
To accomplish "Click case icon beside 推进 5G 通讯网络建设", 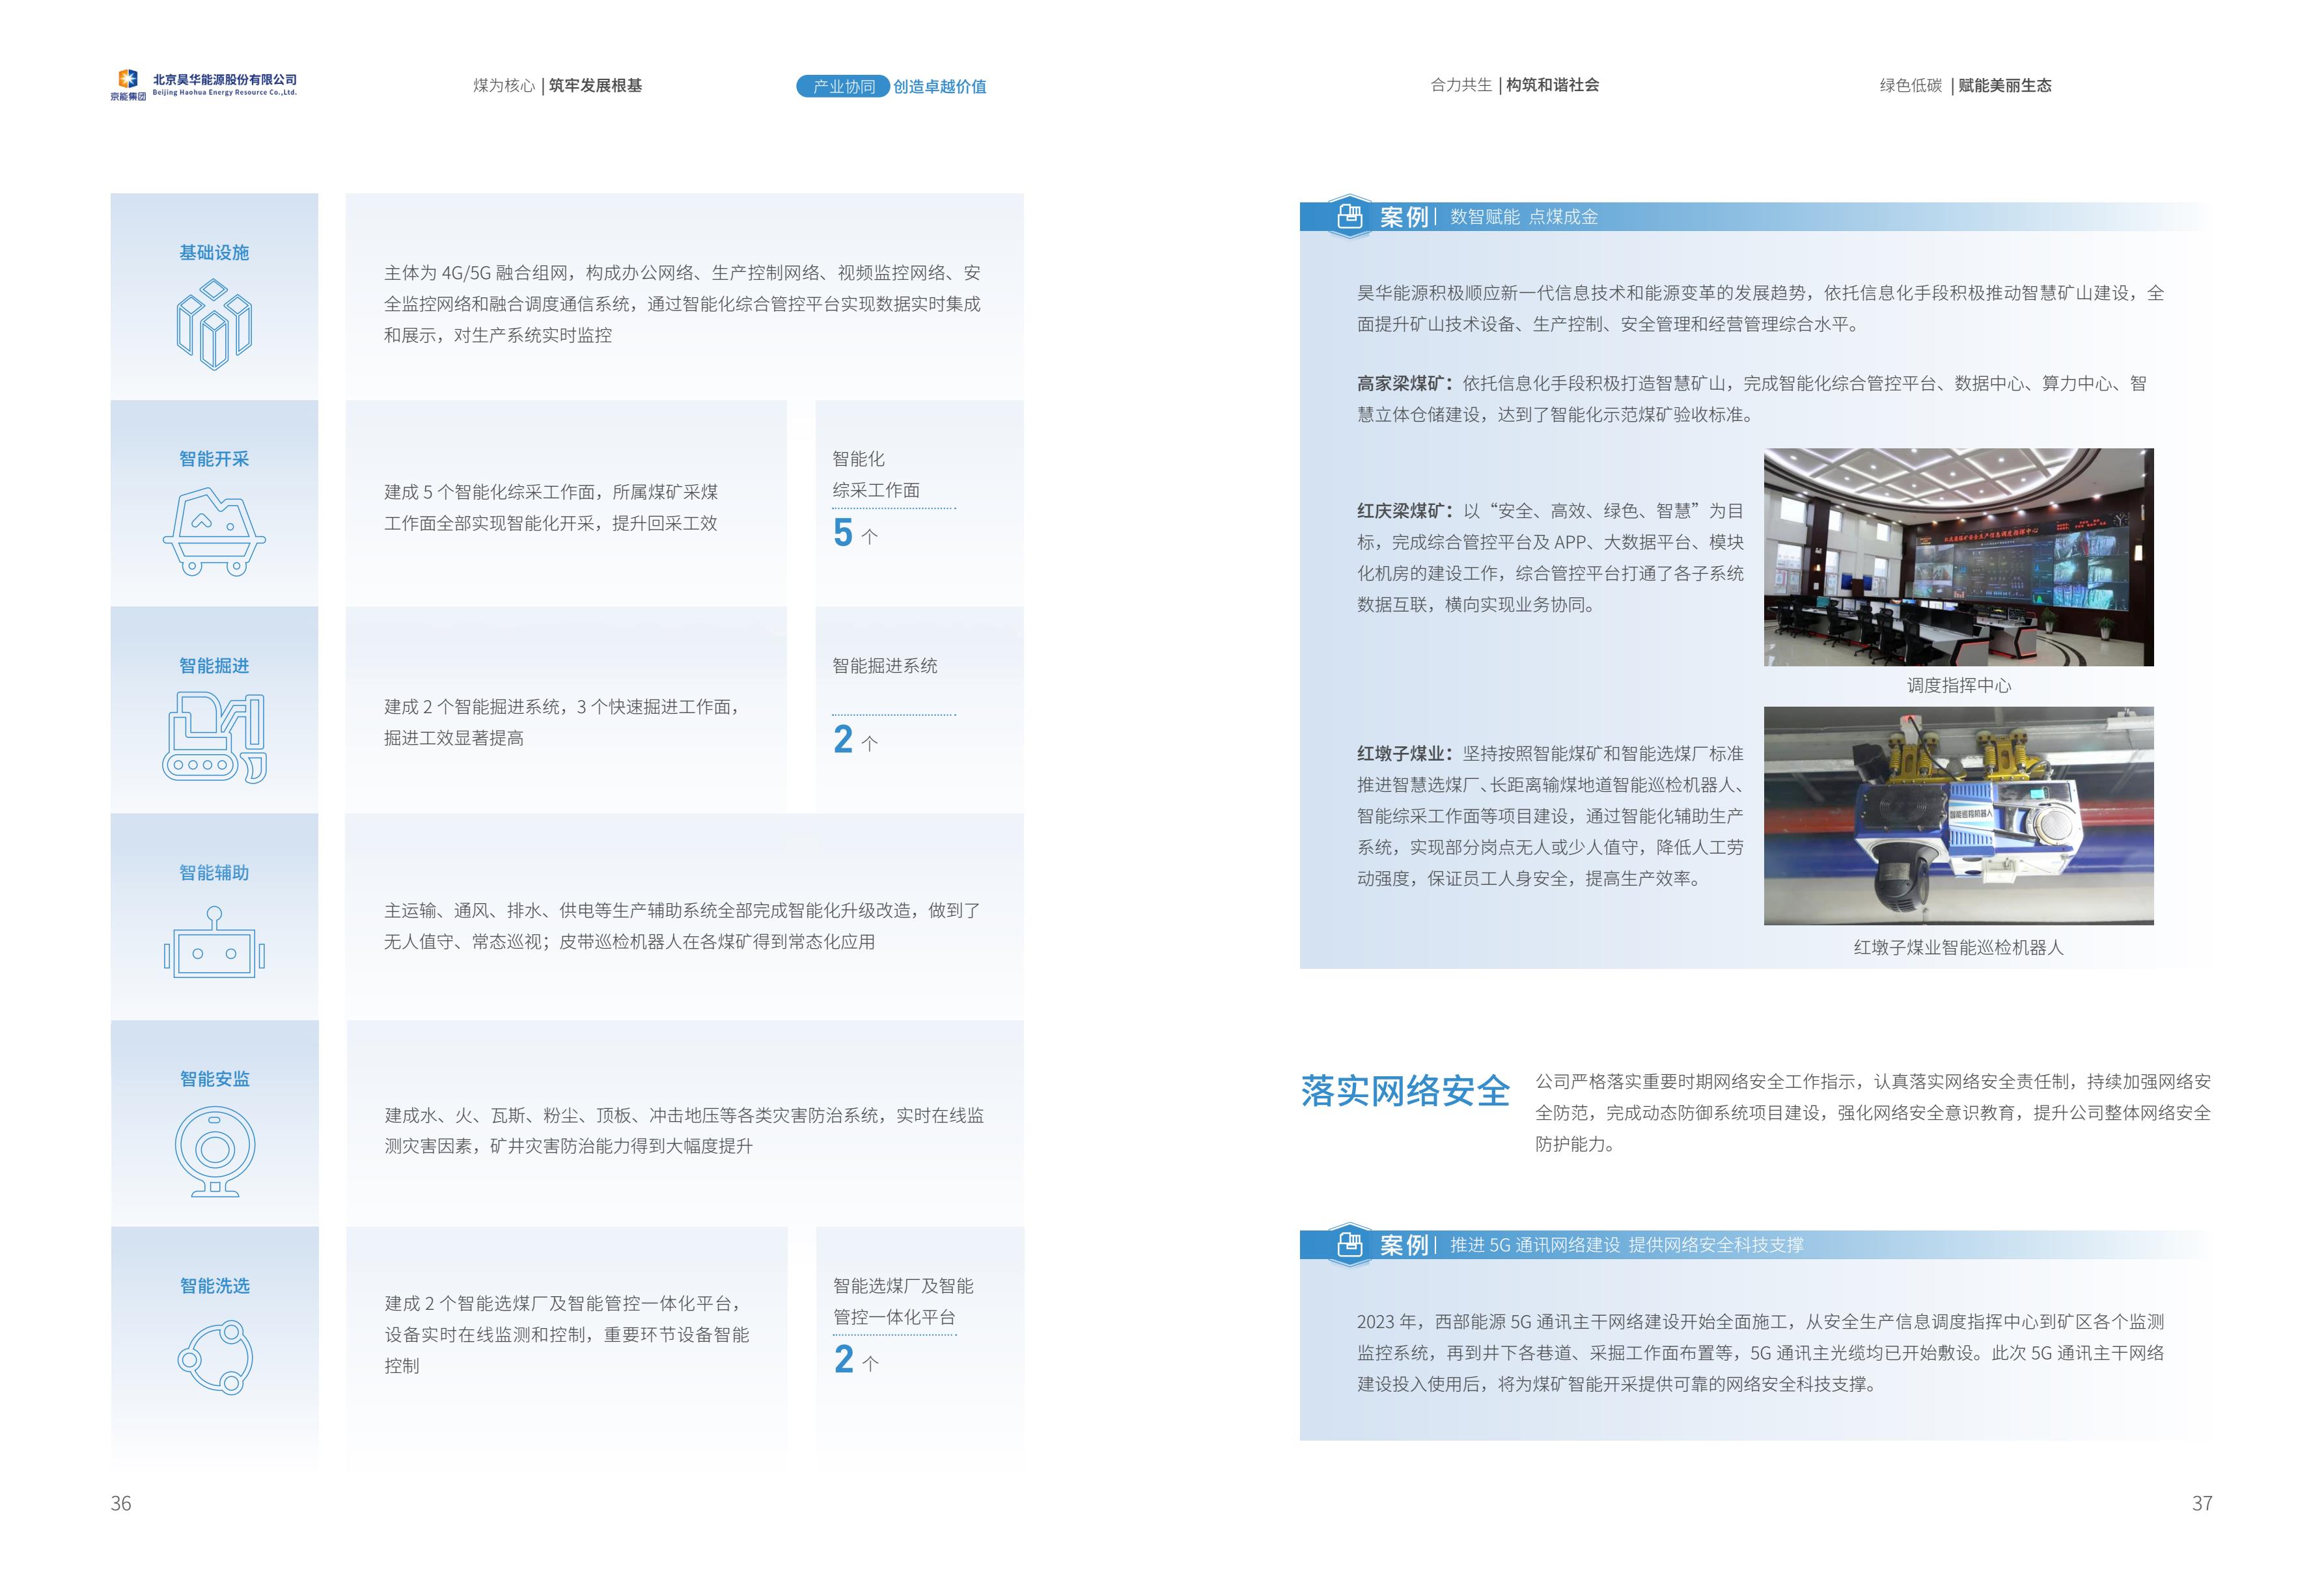I will (1349, 1244).
